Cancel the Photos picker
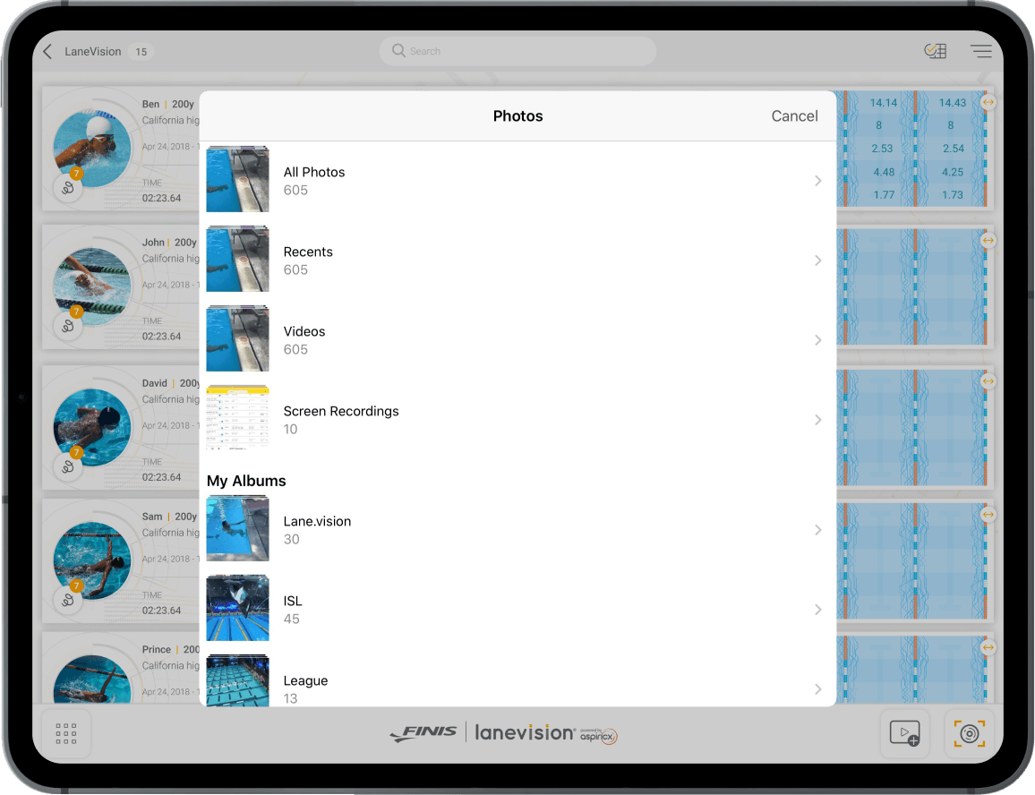The height and width of the screenshot is (795, 1035). [x=794, y=116]
